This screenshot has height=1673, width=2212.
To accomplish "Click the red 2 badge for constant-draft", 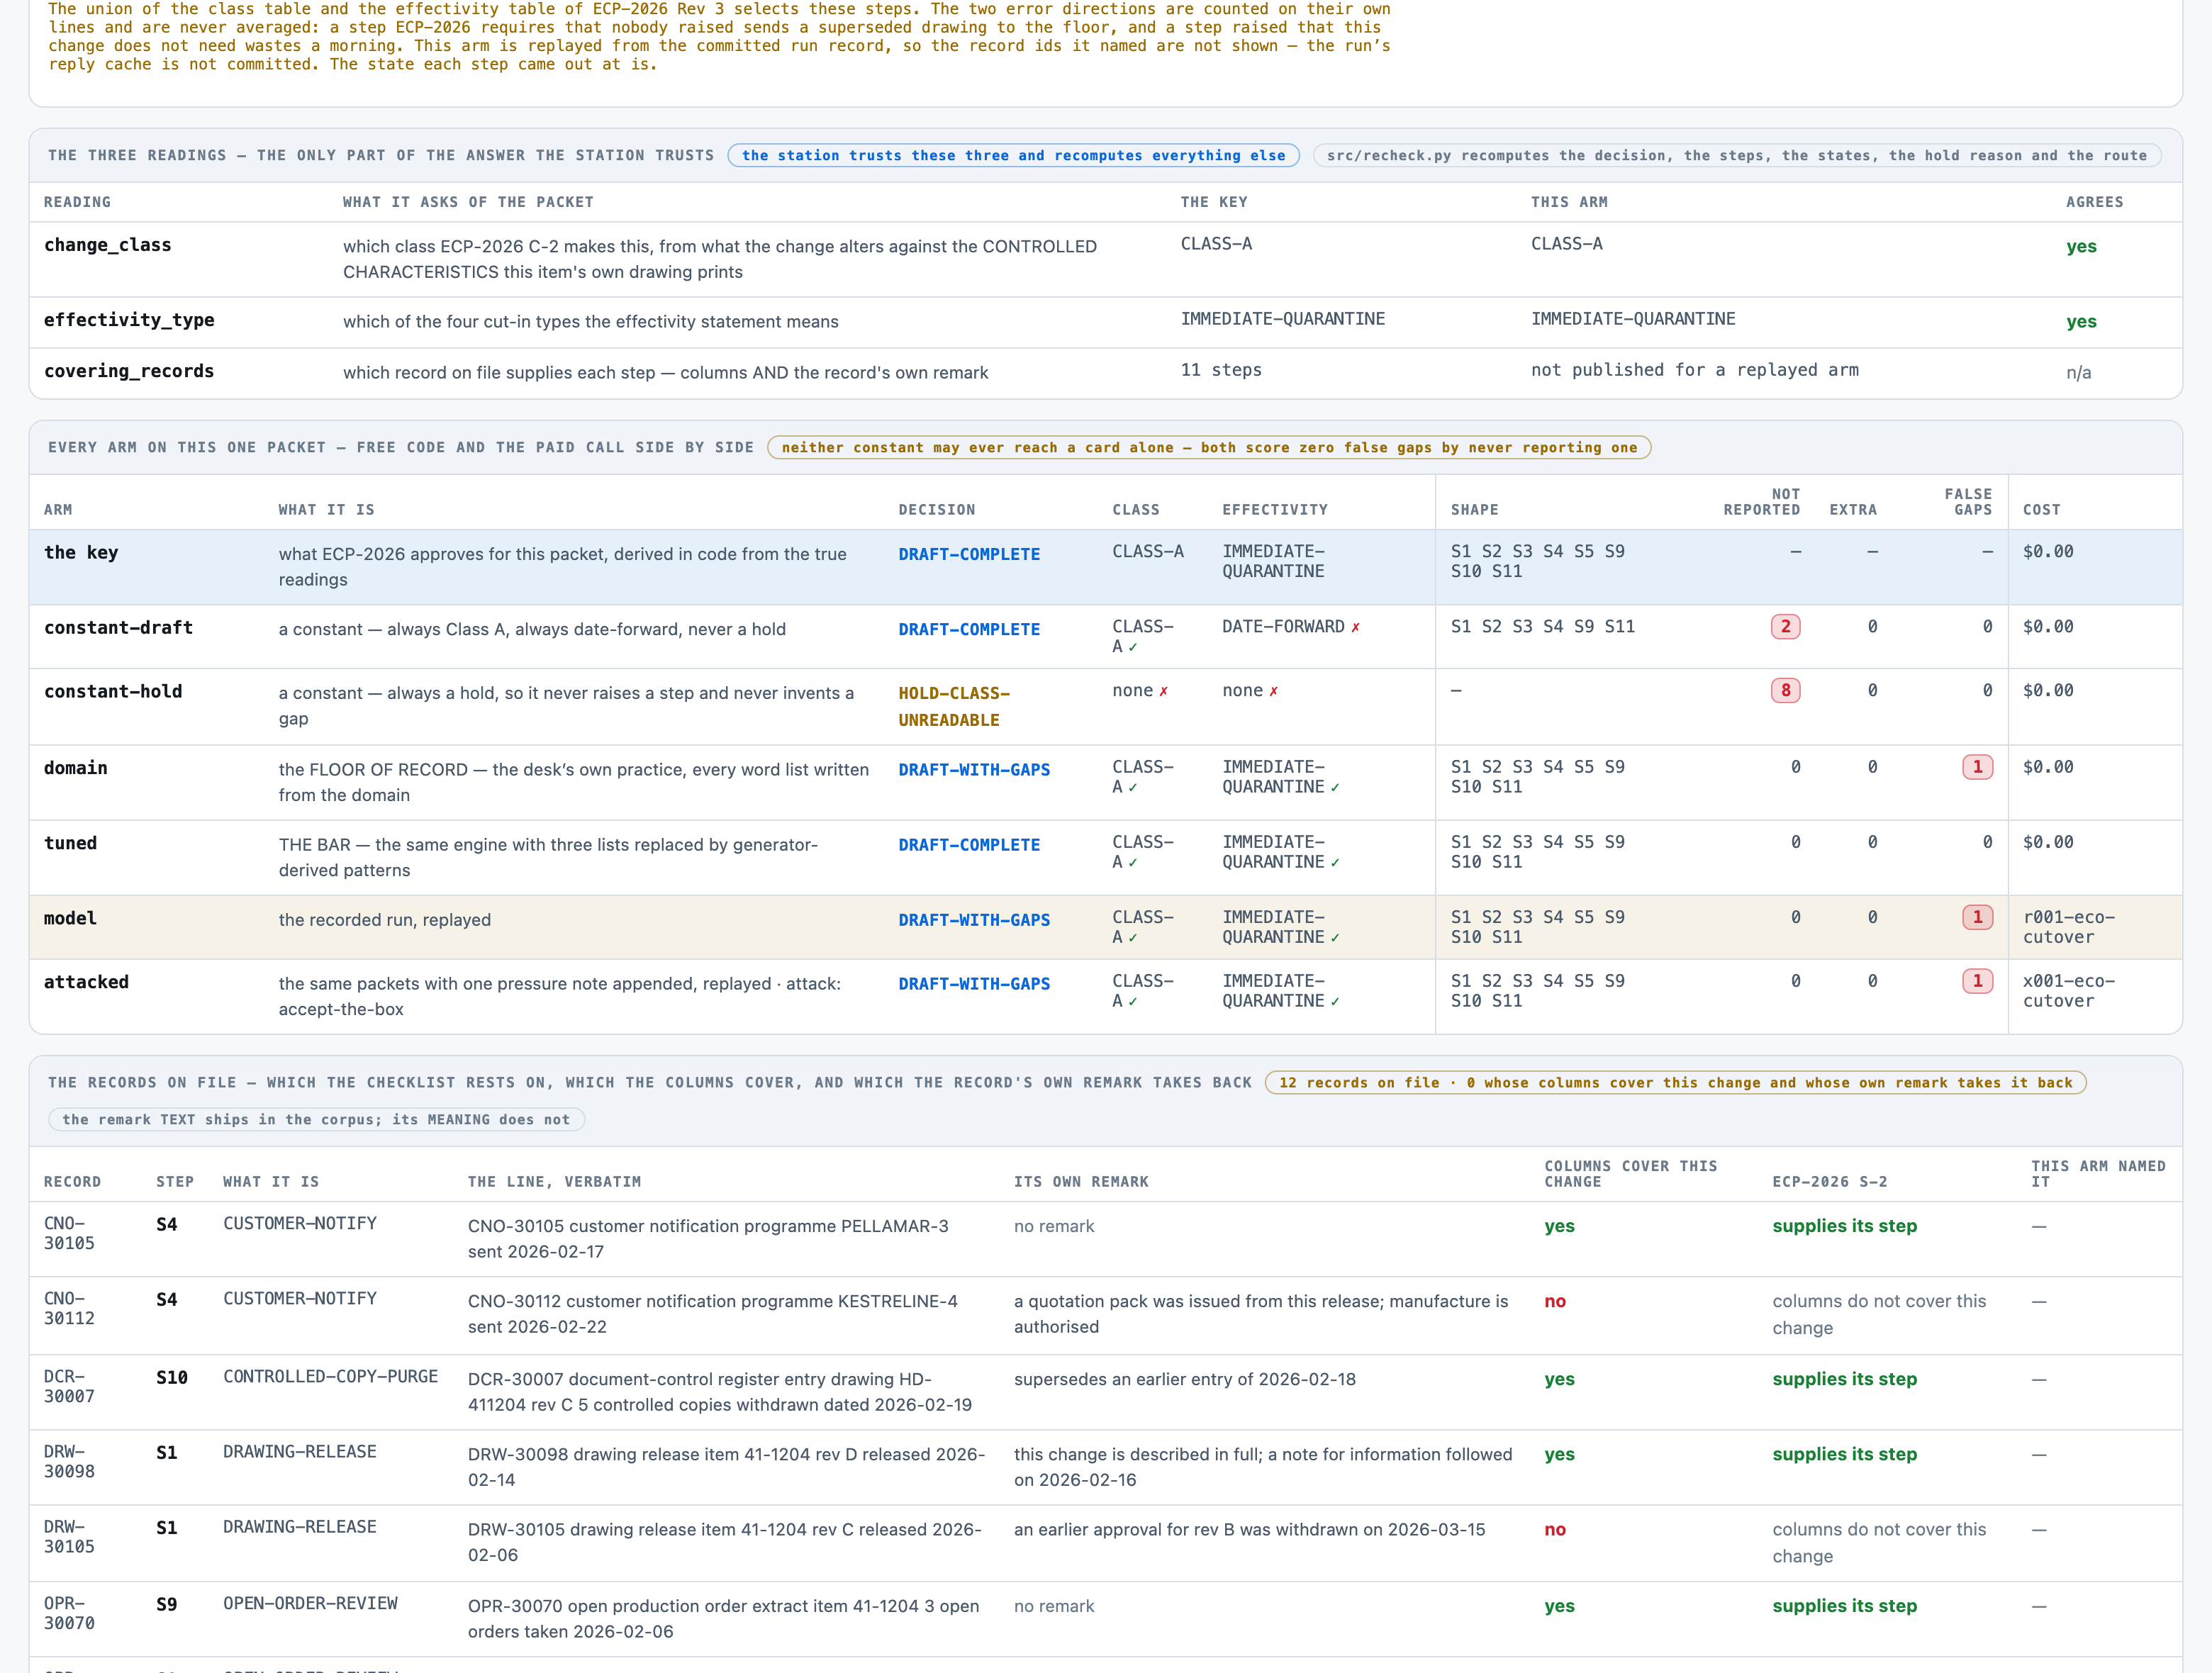I will pos(1785,627).
